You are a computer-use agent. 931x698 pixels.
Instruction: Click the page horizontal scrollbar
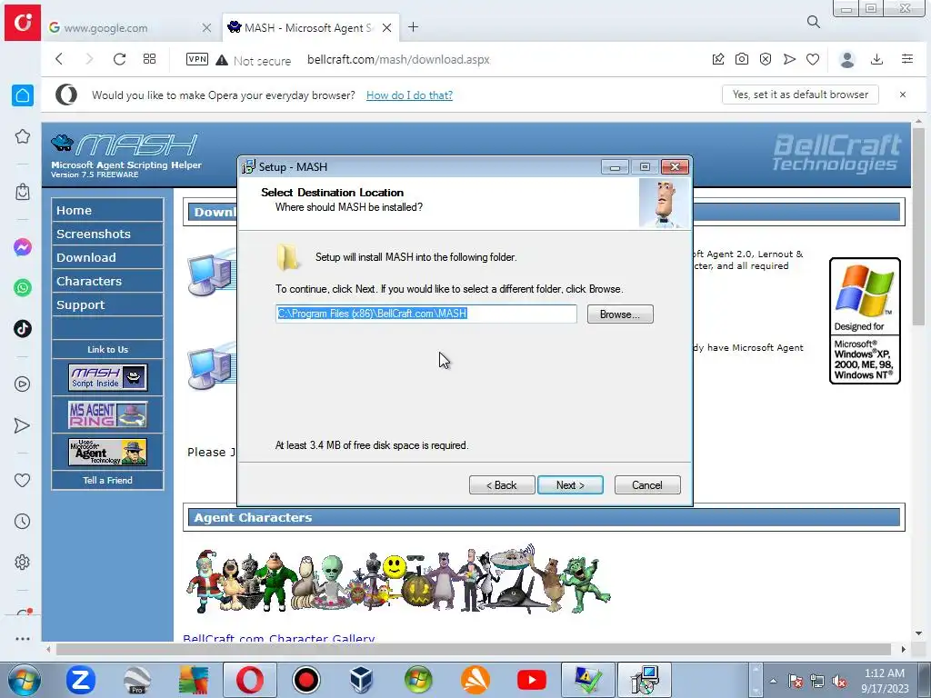pos(475,649)
